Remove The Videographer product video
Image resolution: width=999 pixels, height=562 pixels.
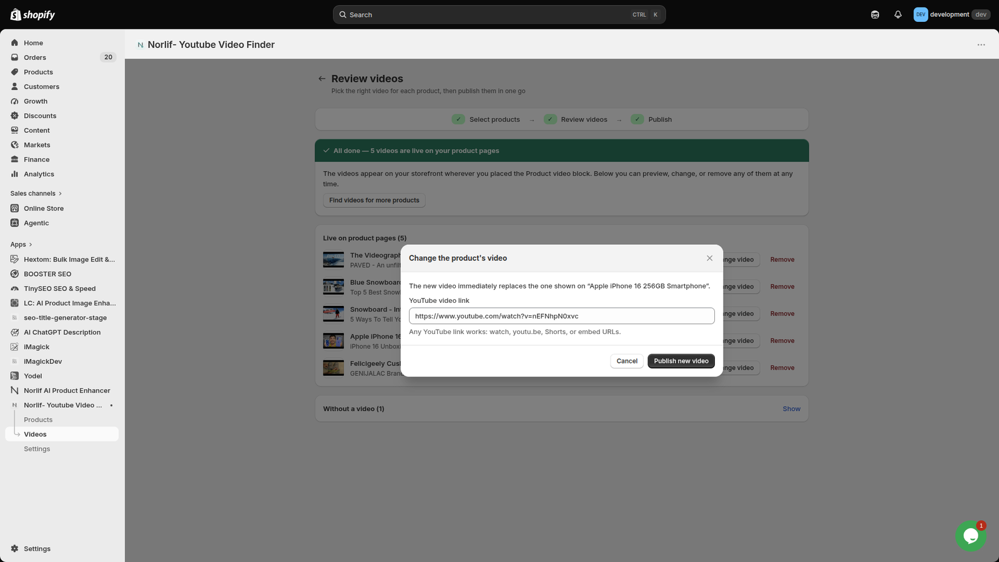[782, 260]
